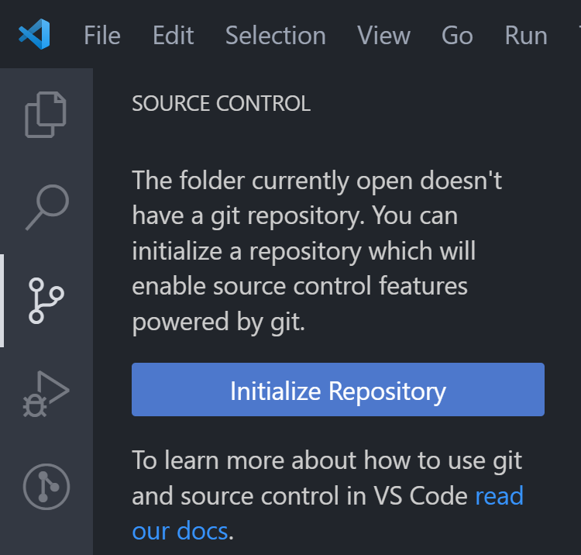The height and width of the screenshot is (555, 581).
Task: Click the circled git branch extension icon
Action: coord(46,487)
